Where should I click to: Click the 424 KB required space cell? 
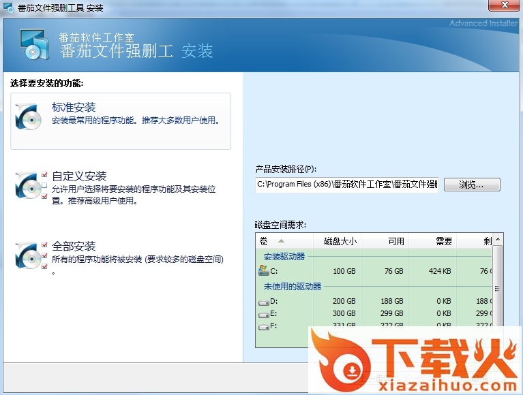[440, 271]
